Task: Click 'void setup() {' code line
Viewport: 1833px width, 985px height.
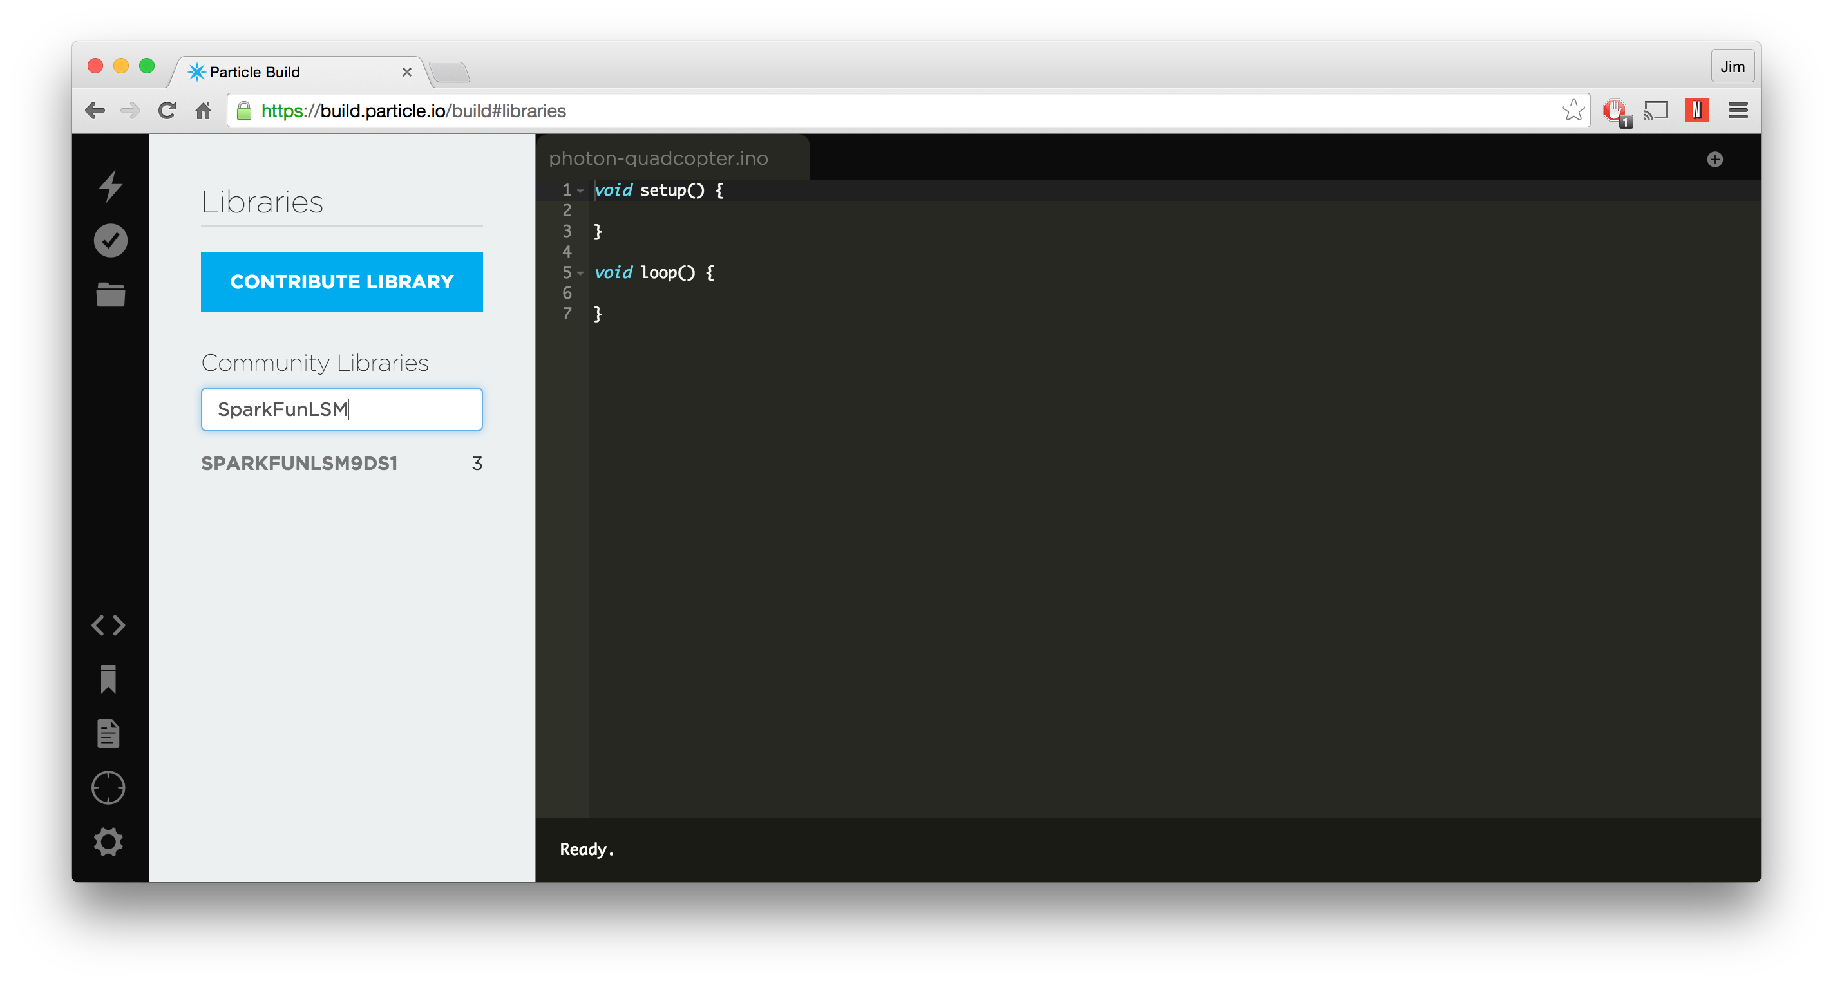Action: tap(659, 190)
